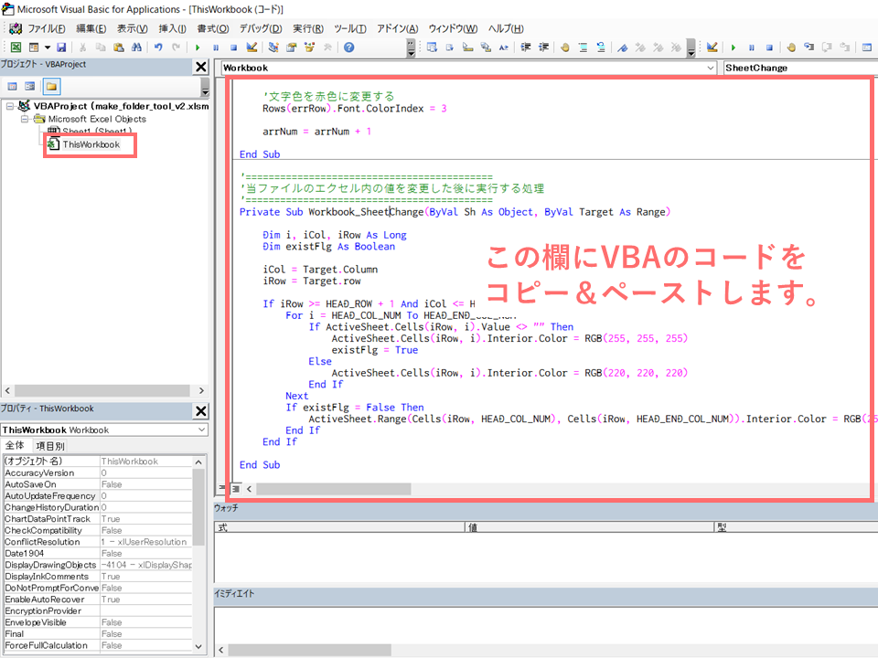878x658 pixels.
Task: Open the デバッグ(D) menu
Action: pos(261,28)
